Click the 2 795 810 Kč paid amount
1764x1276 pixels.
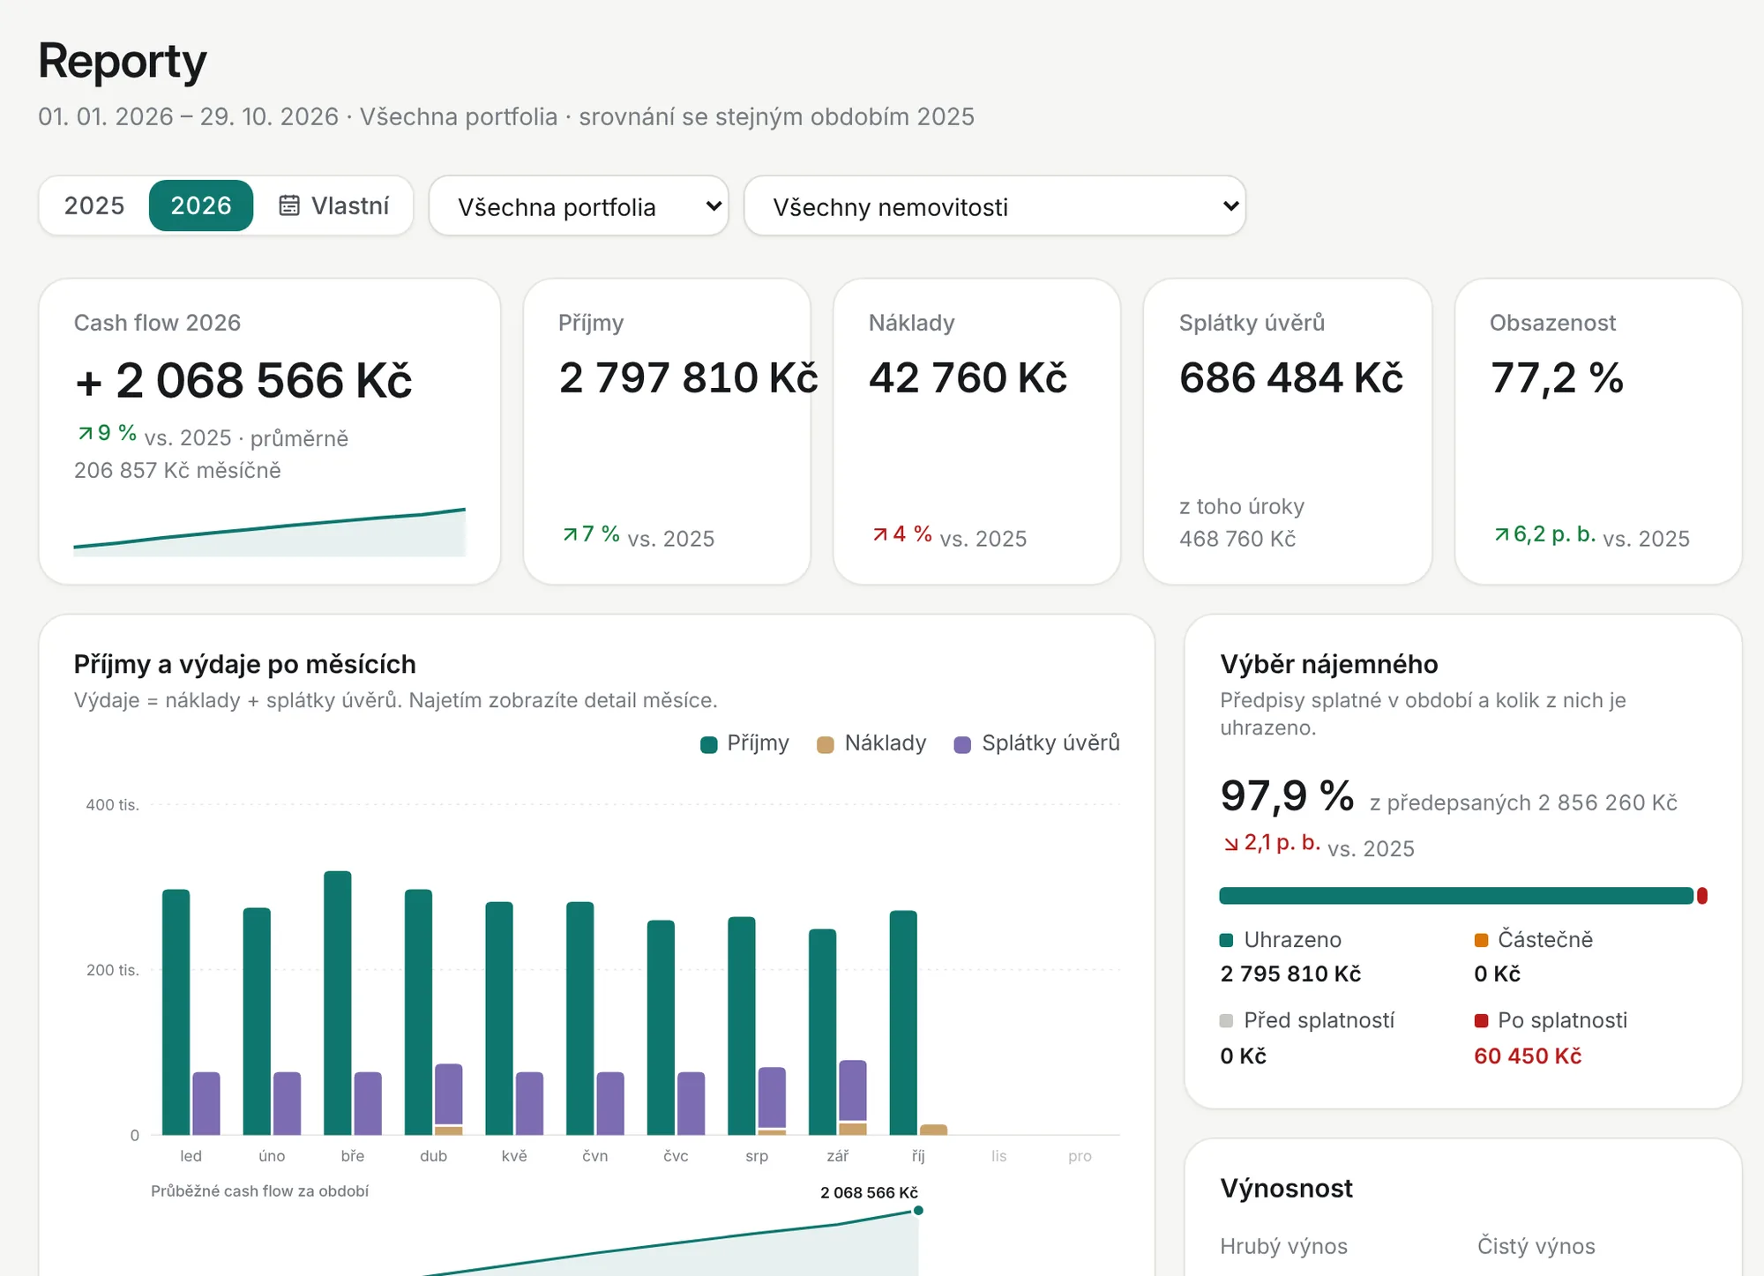[x=1290, y=974]
